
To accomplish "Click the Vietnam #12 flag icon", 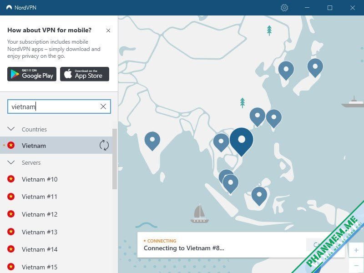I will coord(11,214).
